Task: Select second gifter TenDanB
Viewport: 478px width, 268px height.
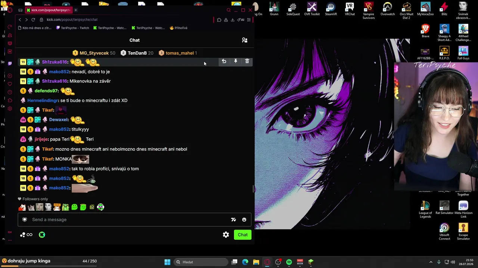Action: tap(137, 53)
